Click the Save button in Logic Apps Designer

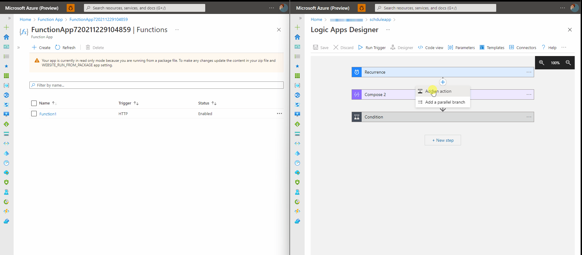321,48
